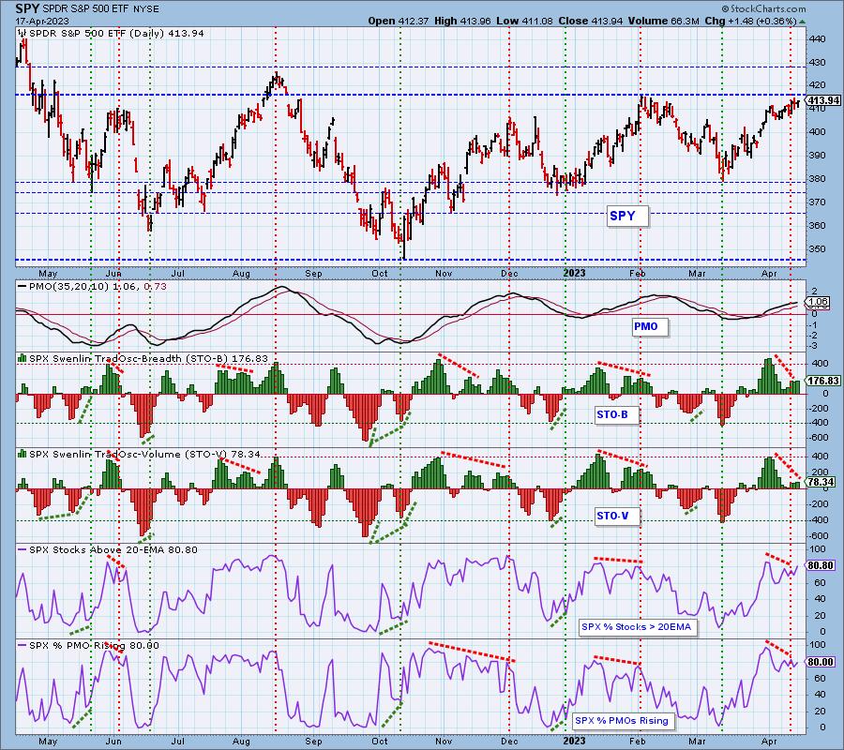Click the 80.80 value tag

click(x=821, y=565)
